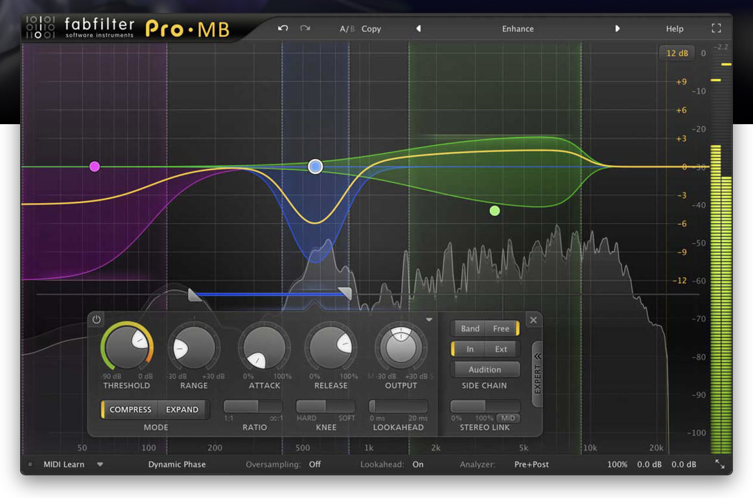
Task: Click the Output level knob
Action: 401,348
